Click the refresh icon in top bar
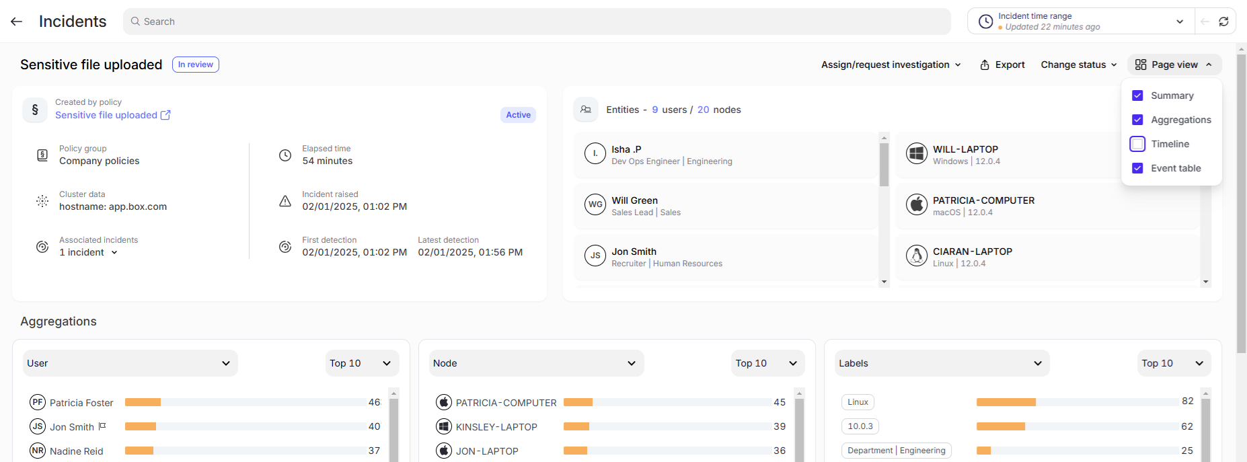This screenshot has height=462, width=1247. point(1223,22)
